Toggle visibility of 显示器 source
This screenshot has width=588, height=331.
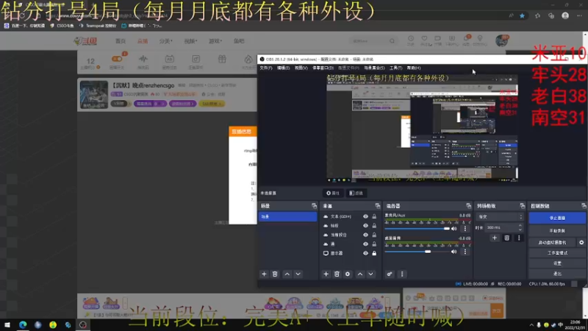365,253
